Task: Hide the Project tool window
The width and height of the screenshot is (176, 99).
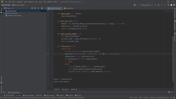Action: click(45, 8)
